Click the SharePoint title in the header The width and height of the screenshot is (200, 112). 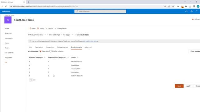pyautogui.click(x=6, y=11)
